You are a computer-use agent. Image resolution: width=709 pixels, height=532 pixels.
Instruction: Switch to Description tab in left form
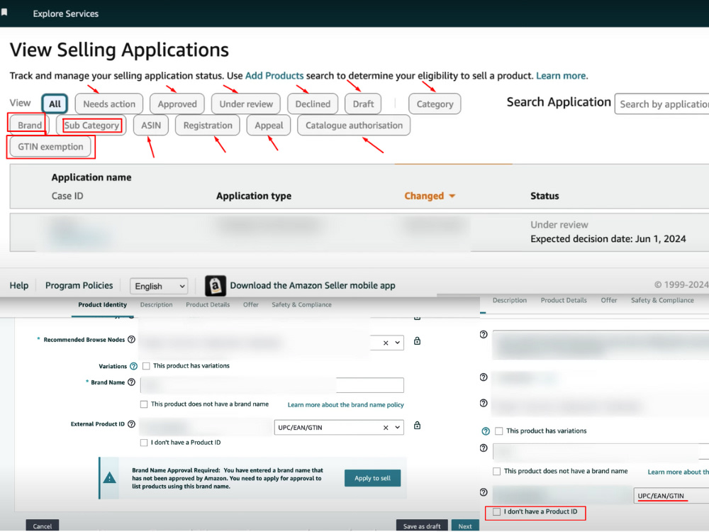click(156, 305)
